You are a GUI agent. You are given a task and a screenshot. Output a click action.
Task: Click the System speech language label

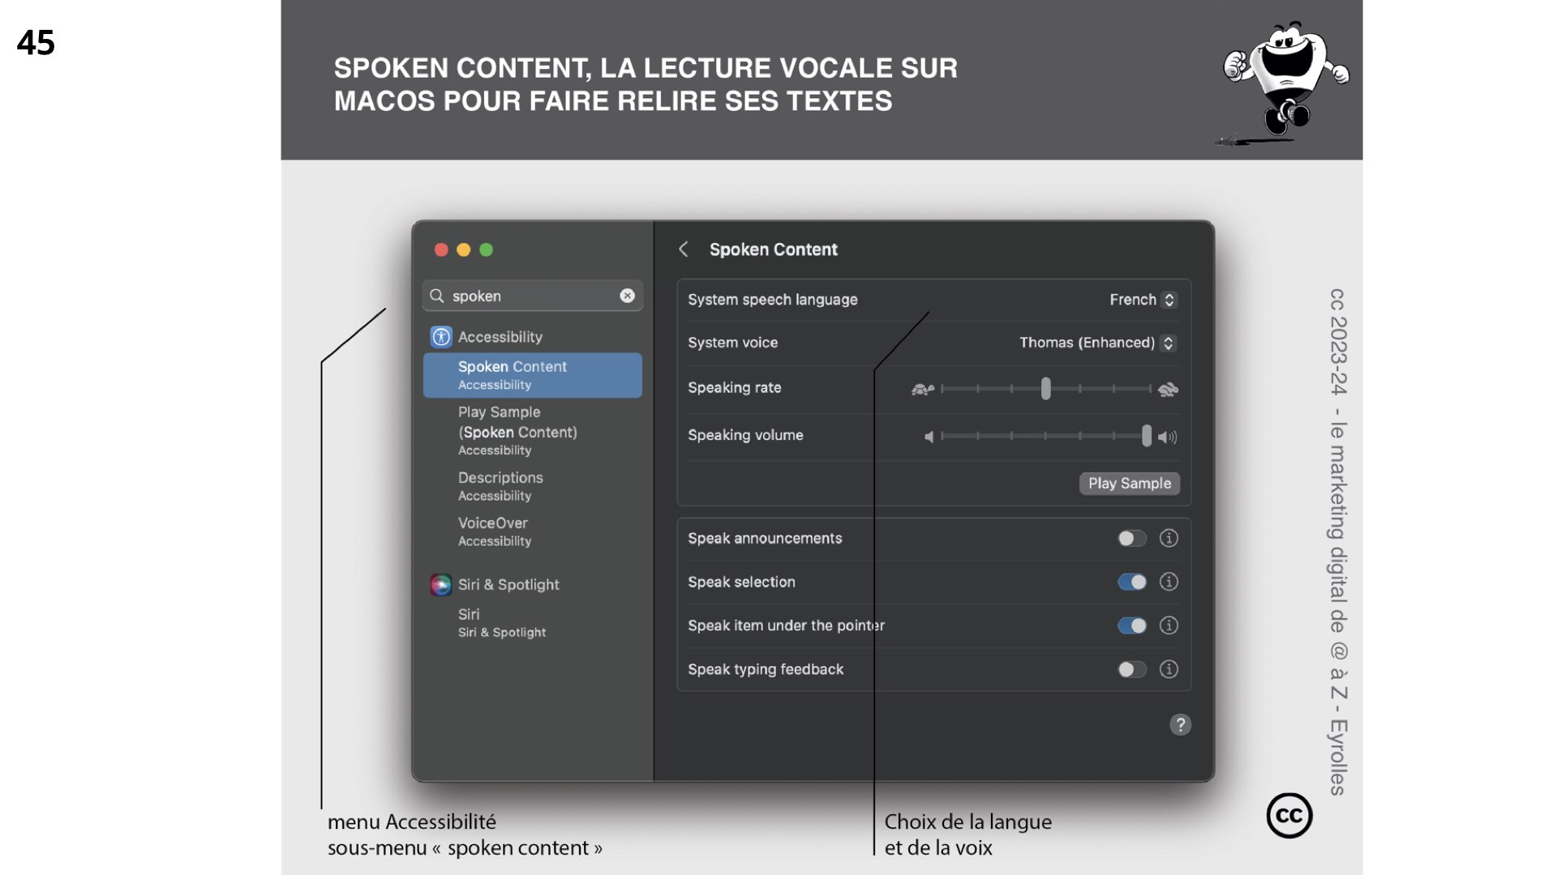point(773,300)
